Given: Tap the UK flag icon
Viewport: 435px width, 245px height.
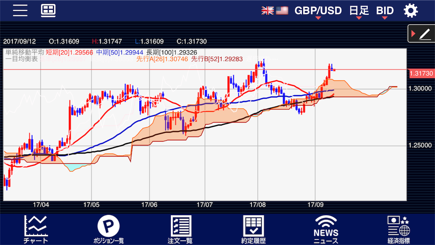Looking at the screenshot, I should (268, 11).
